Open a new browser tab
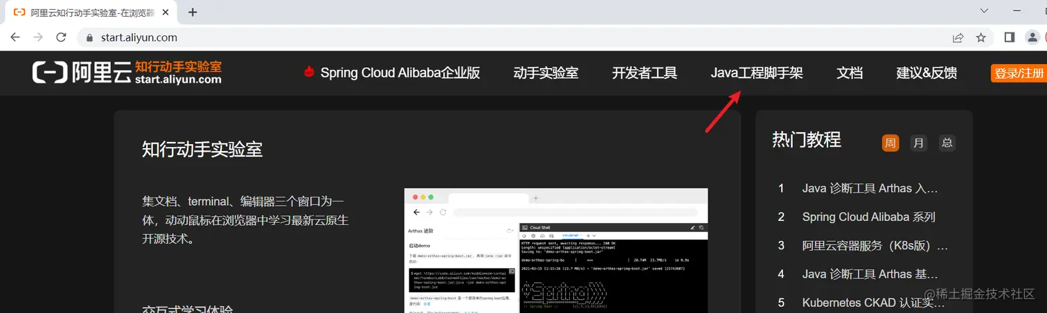This screenshot has width=1047, height=313. pyautogui.click(x=193, y=12)
